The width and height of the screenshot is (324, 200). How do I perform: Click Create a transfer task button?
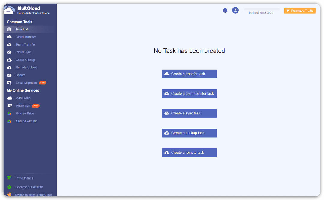coord(189,74)
